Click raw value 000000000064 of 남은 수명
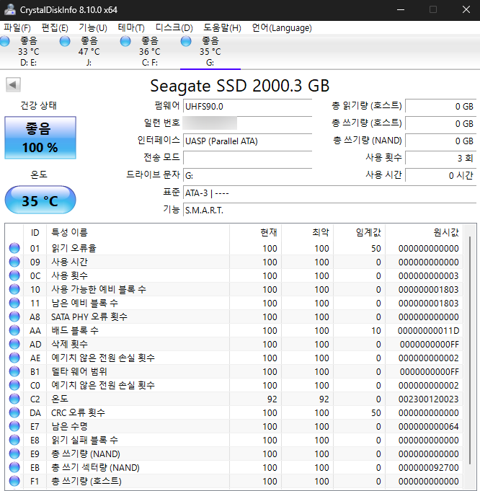480x491 pixels. (428, 427)
